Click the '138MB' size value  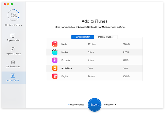coord(126,76)
